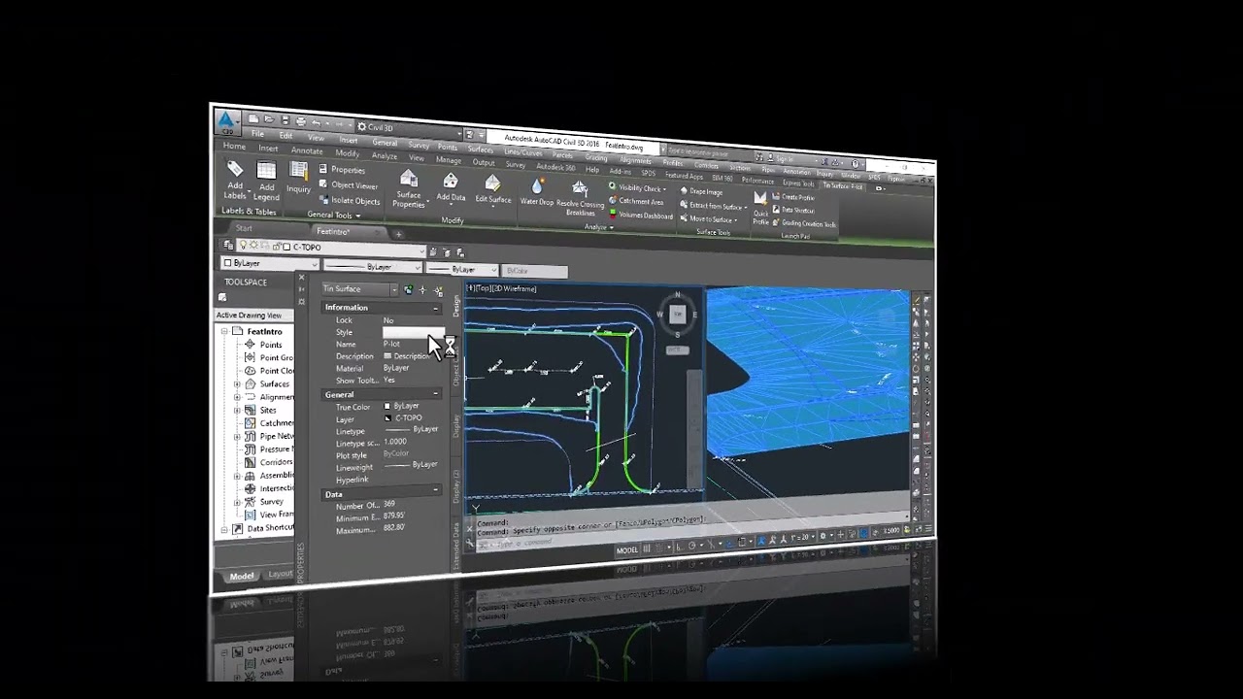The image size is (1243, 699).
Task: Open the Civil 3D application menu logo
Action: click(x=226, y=121)
